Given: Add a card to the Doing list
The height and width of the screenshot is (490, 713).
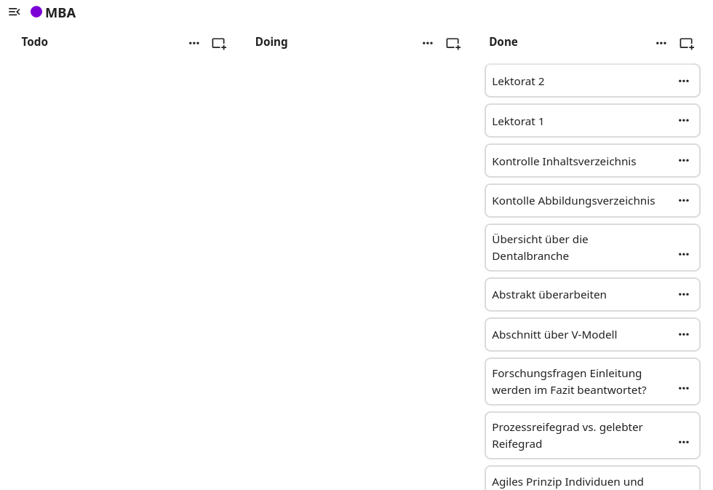Looking at the screenshot, I should point(453,44).
